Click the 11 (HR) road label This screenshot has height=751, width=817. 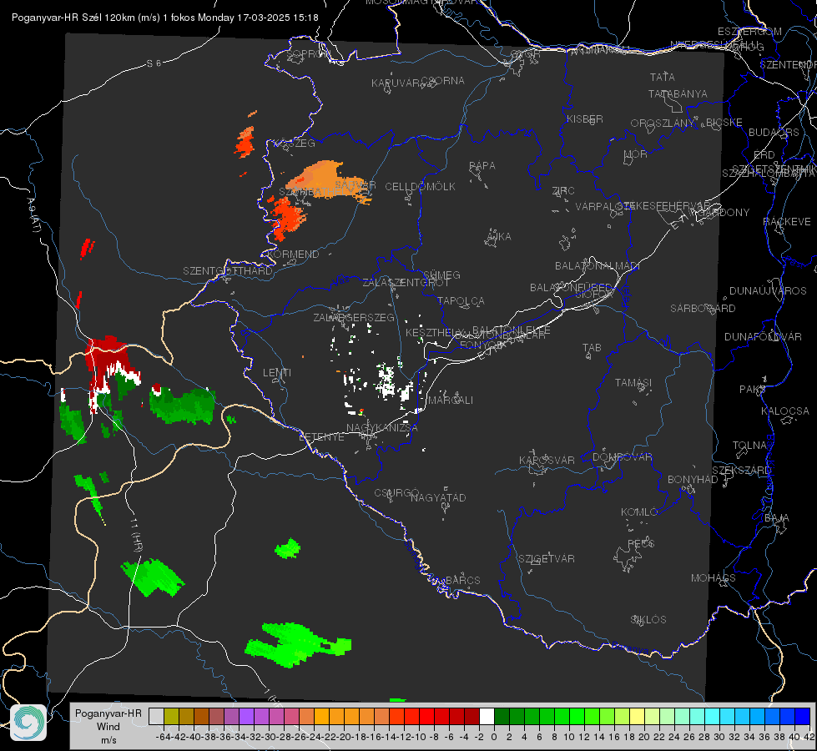135,535
